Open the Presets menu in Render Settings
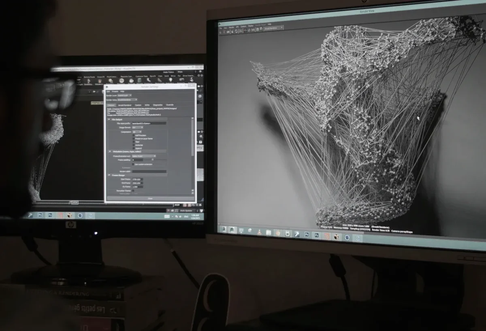486x331 pixels. pyautogui.click(x=115, y=91)
